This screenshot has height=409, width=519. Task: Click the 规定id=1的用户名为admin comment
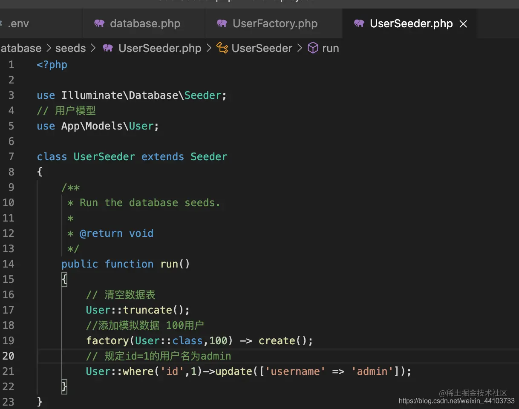coord(159,356)
